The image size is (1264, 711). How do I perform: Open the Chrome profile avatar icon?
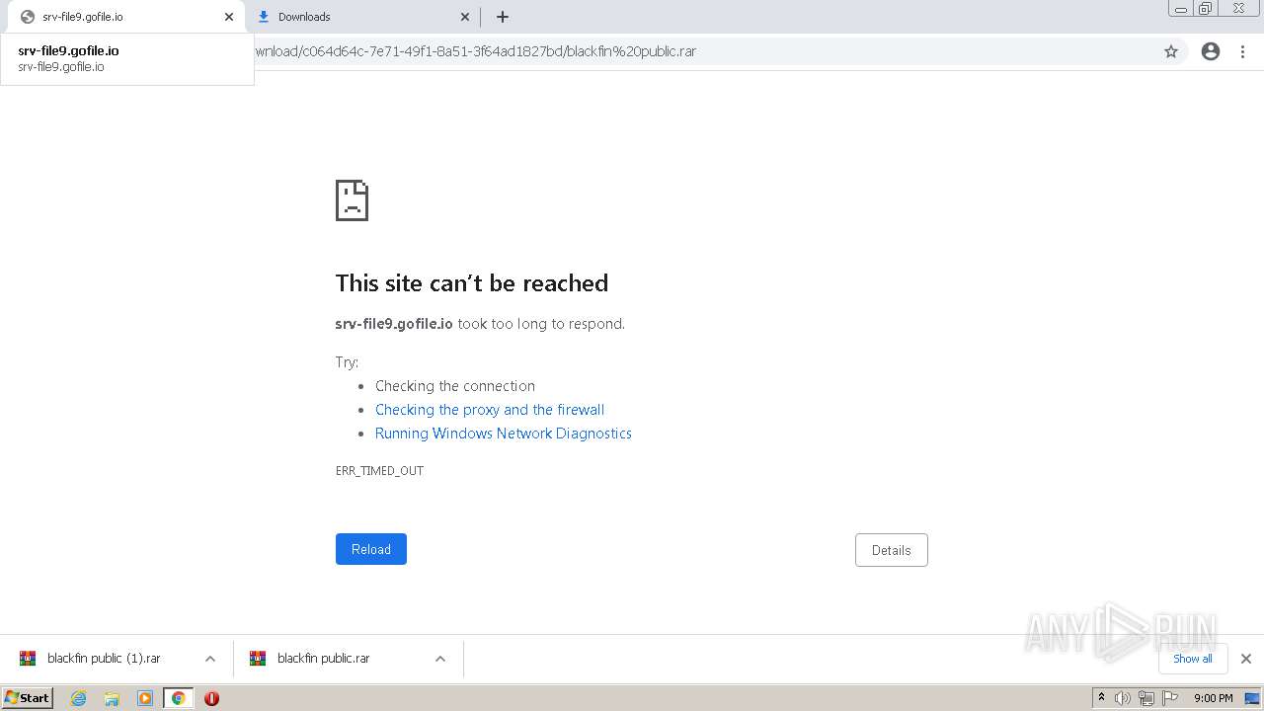(1211, 51)
